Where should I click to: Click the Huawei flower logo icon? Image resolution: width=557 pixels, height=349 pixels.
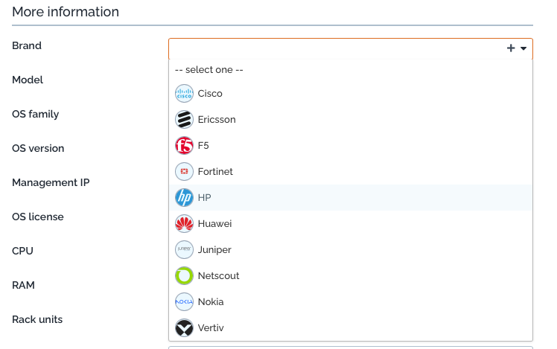pyautogui.click(x=184, y=224)
